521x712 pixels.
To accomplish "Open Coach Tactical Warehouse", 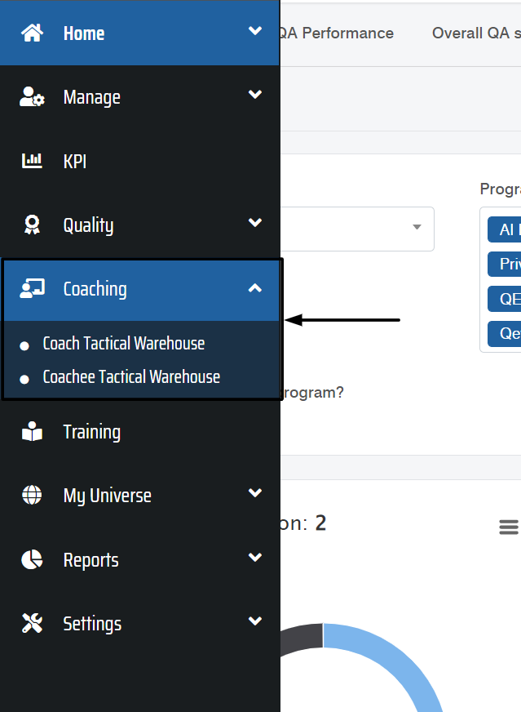I will (124, 344).
